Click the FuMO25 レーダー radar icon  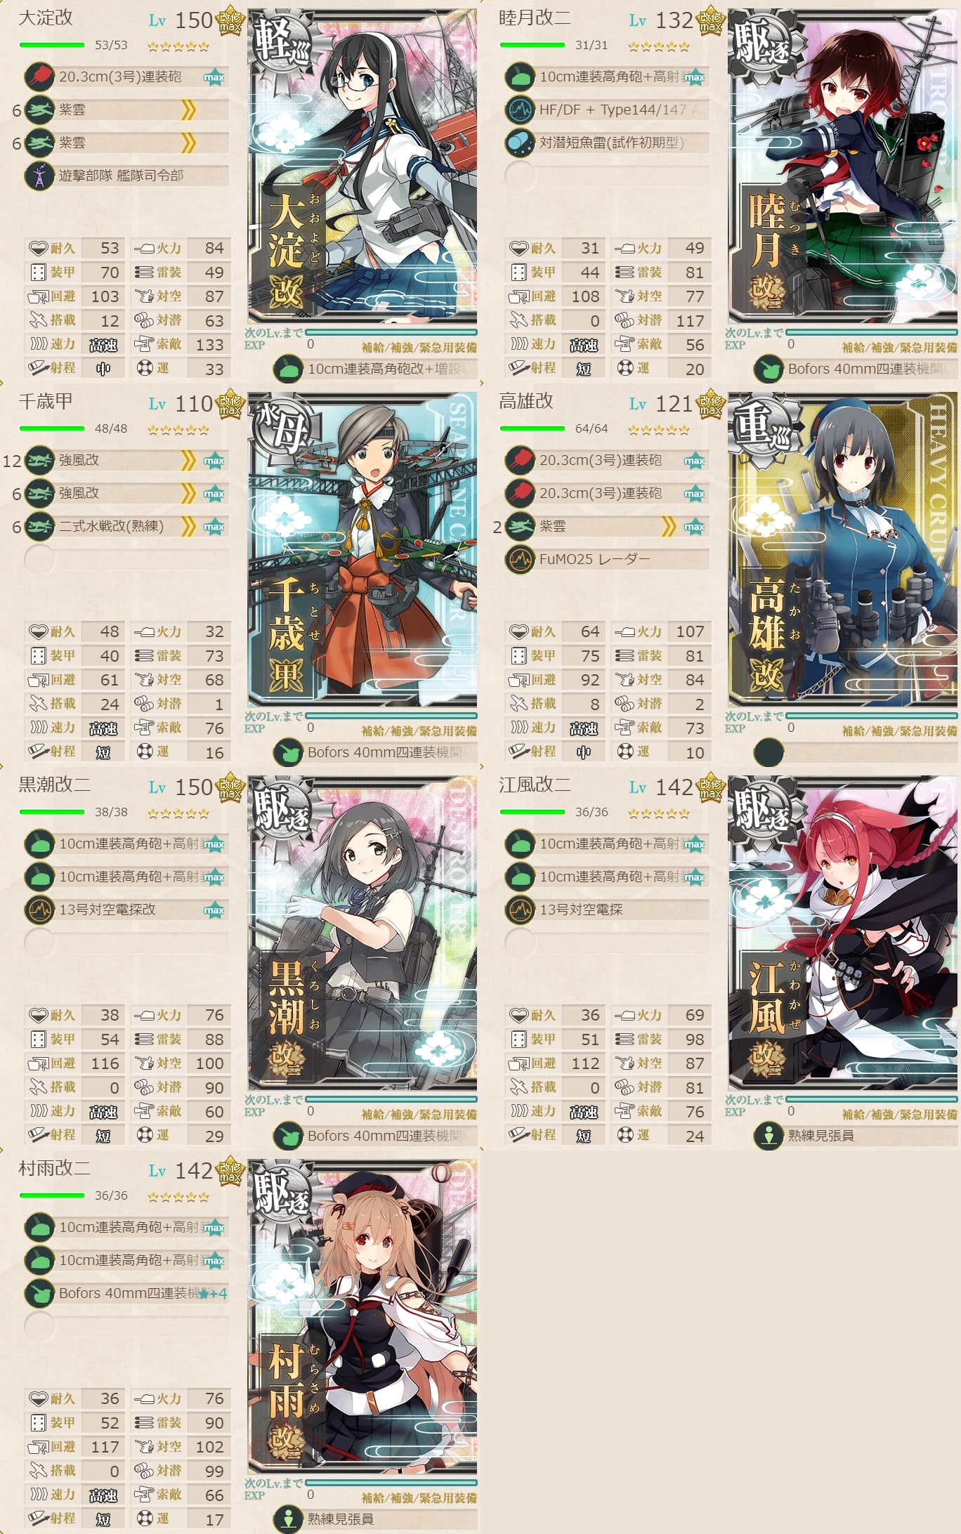point(520,559)
